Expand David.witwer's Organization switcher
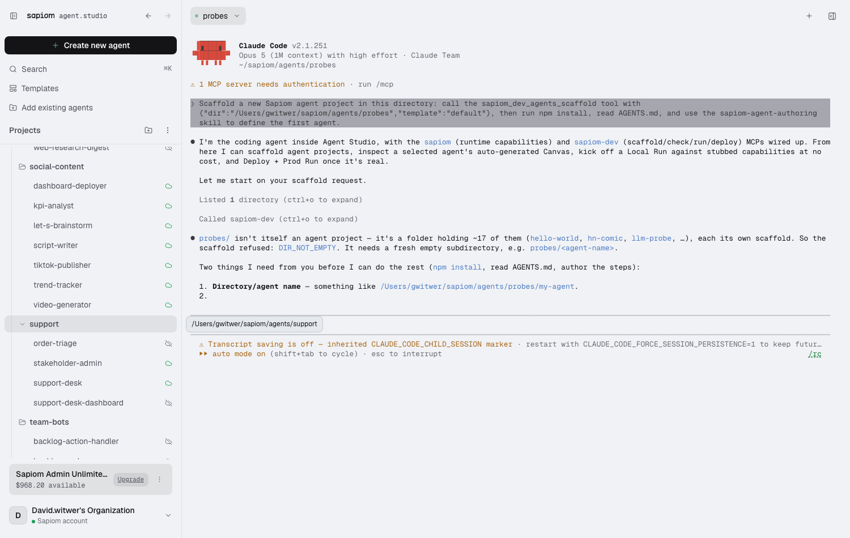The image size is (850, 538). (168, 515)
